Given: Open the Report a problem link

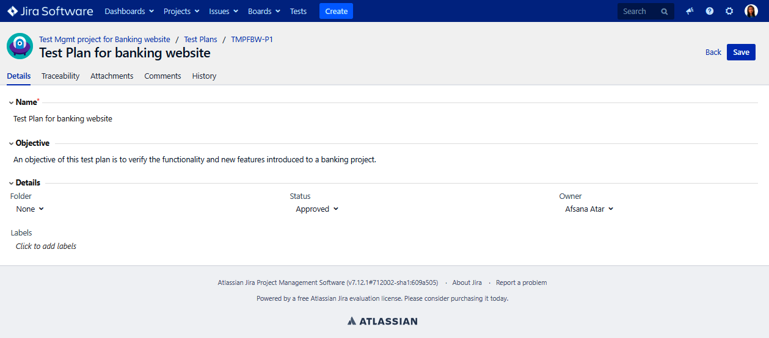Looking at the screenshot, I should (521, 282).
